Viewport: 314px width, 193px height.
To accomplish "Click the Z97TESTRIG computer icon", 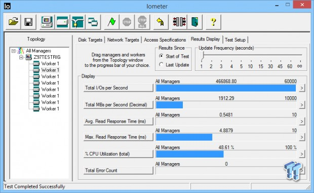I will click(29, 57).
